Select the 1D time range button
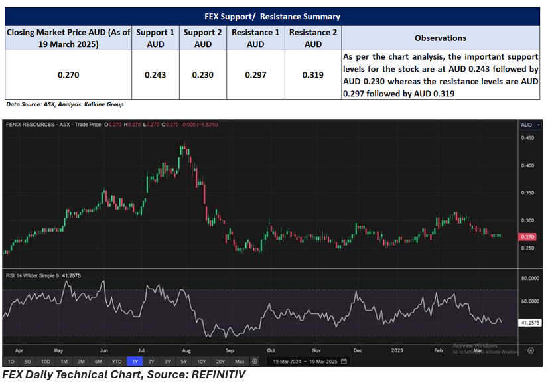The image size is (552, 383). (11, 362)
